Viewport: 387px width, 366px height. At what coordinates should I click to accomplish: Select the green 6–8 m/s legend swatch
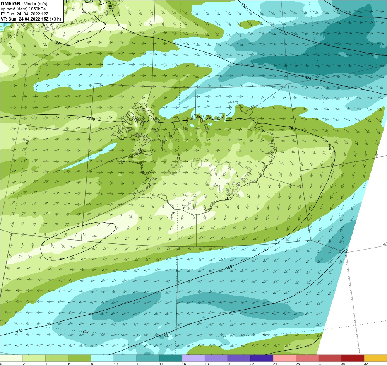point(80,358)
